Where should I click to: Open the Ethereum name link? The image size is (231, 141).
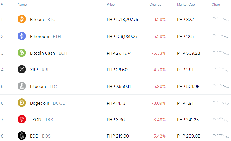(x=40, y=37)
